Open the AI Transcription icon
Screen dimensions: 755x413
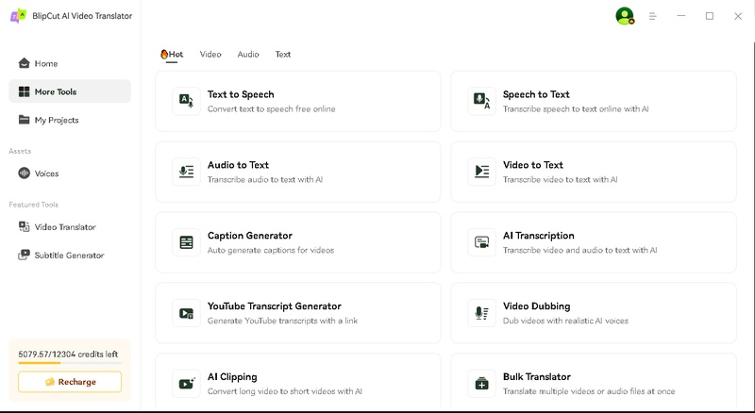pyautogui.click(x=481, y=242)
